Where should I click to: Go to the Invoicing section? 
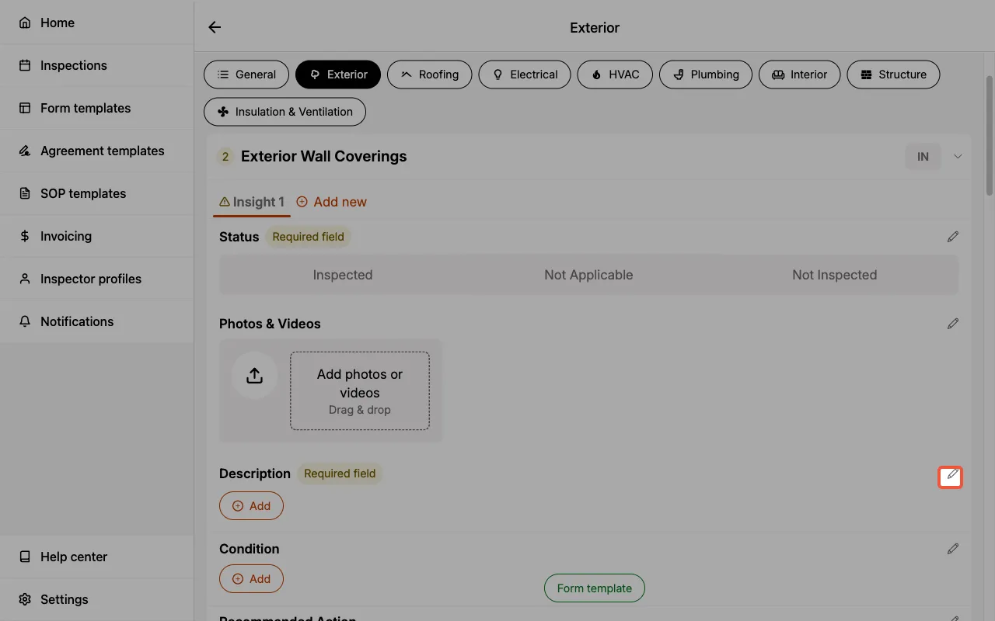tap(65, 236)
